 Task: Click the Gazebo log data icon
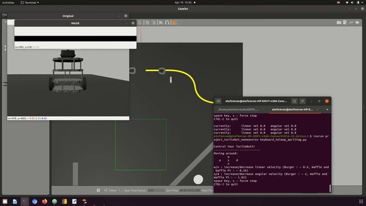click(x=345, y=22)
